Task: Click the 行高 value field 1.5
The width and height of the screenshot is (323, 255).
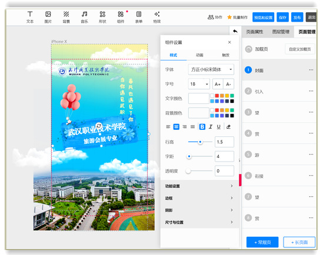Action: tap(224, 142)
